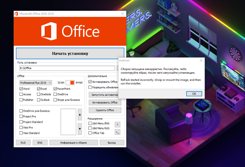Click the Начать установку button

click(x=70, y=53)
